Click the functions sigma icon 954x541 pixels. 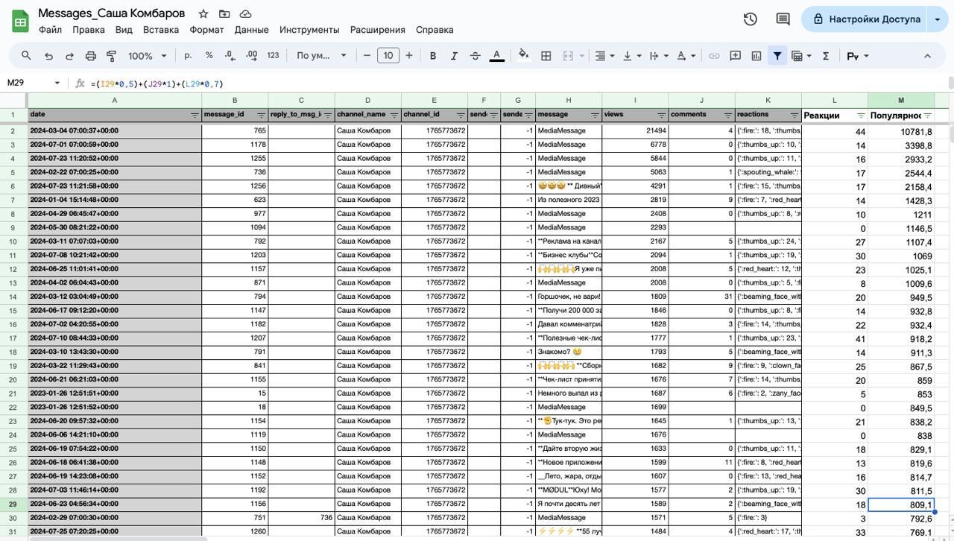[826, 56]
